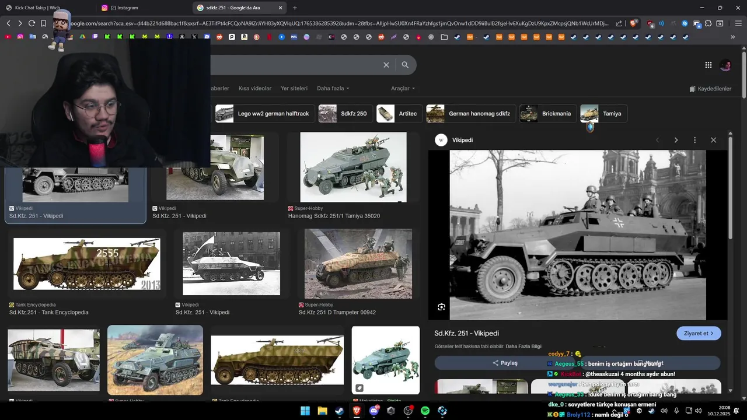The height and width of the screenshot is (420, 747).
Task: Open the three-dot menu in image panel
Action: coord(694,140)
